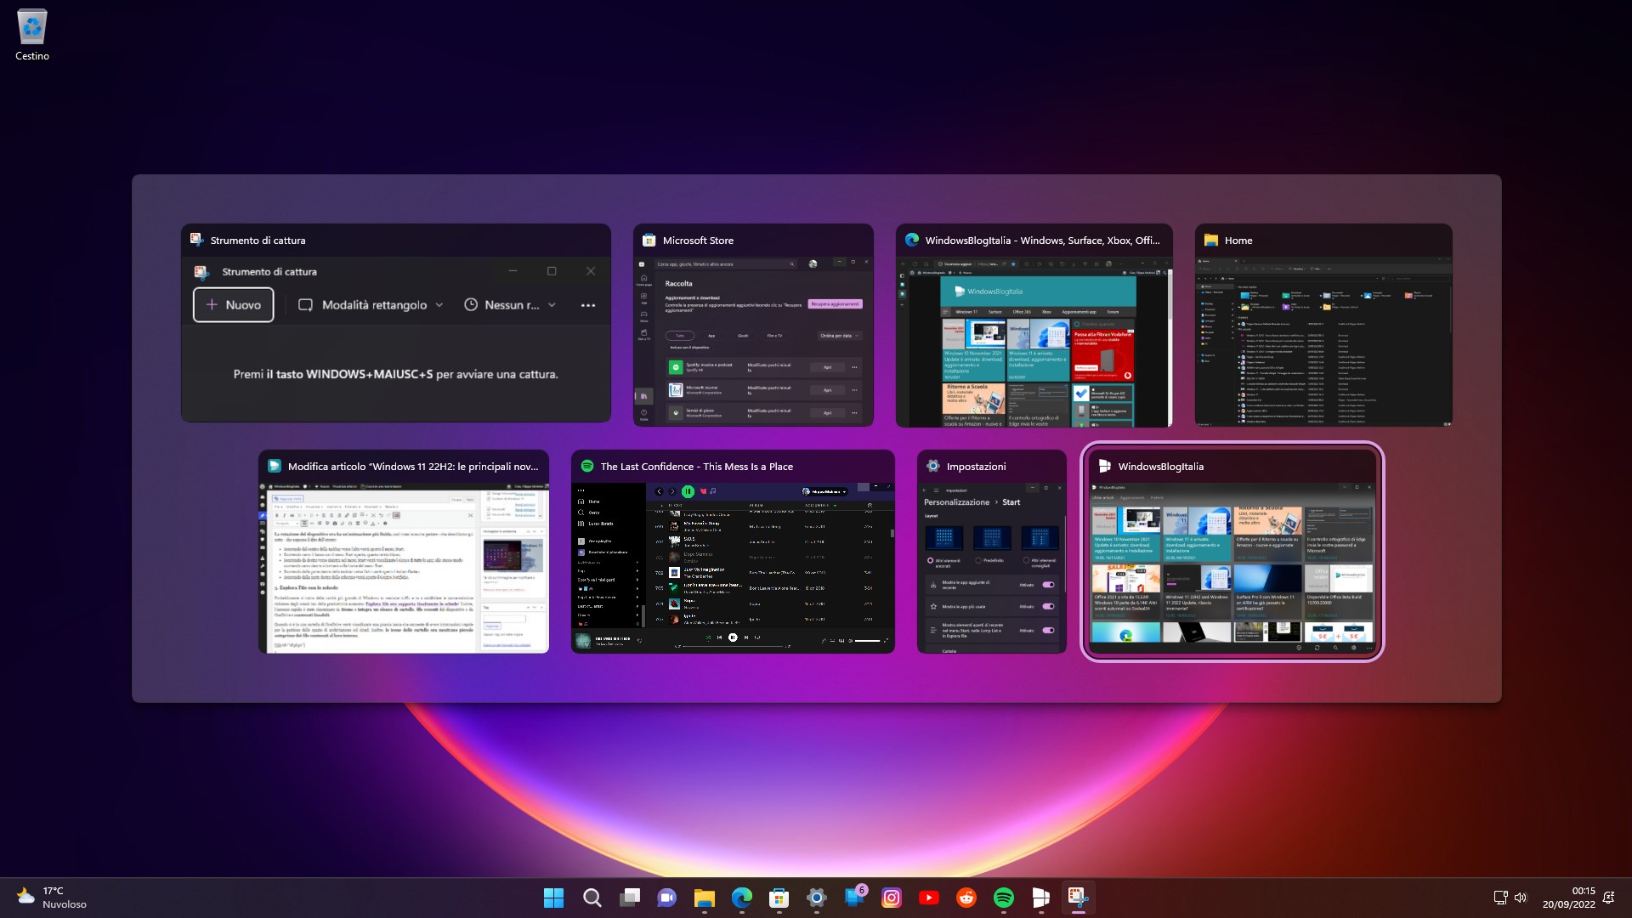Click the Edge icon in the switcher title
1632x918 pixels.
pos(911,240)
